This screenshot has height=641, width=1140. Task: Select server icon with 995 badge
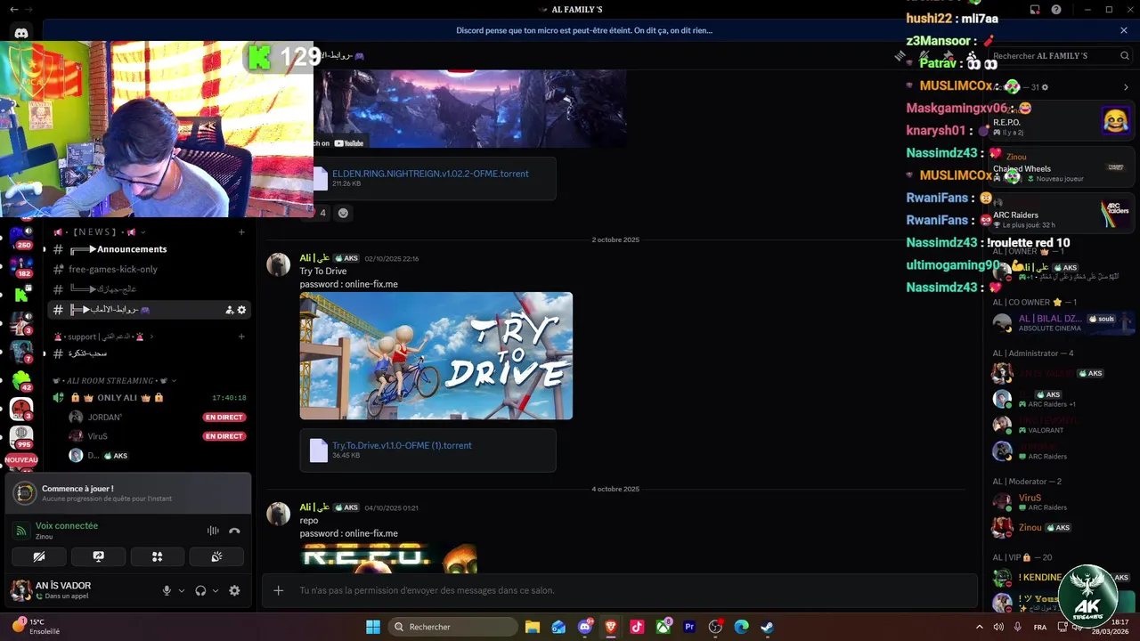point(21,437)
